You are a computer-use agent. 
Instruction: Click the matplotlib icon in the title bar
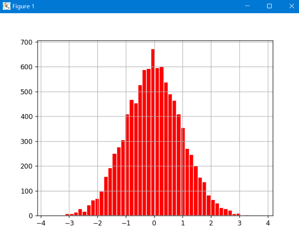point(6,6)
